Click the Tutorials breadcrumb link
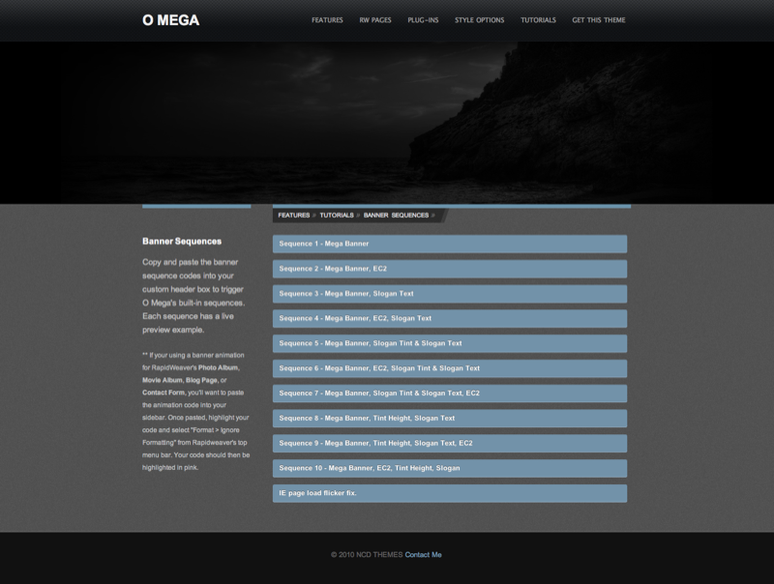This screenshot has height=584, width=774. 337,216
